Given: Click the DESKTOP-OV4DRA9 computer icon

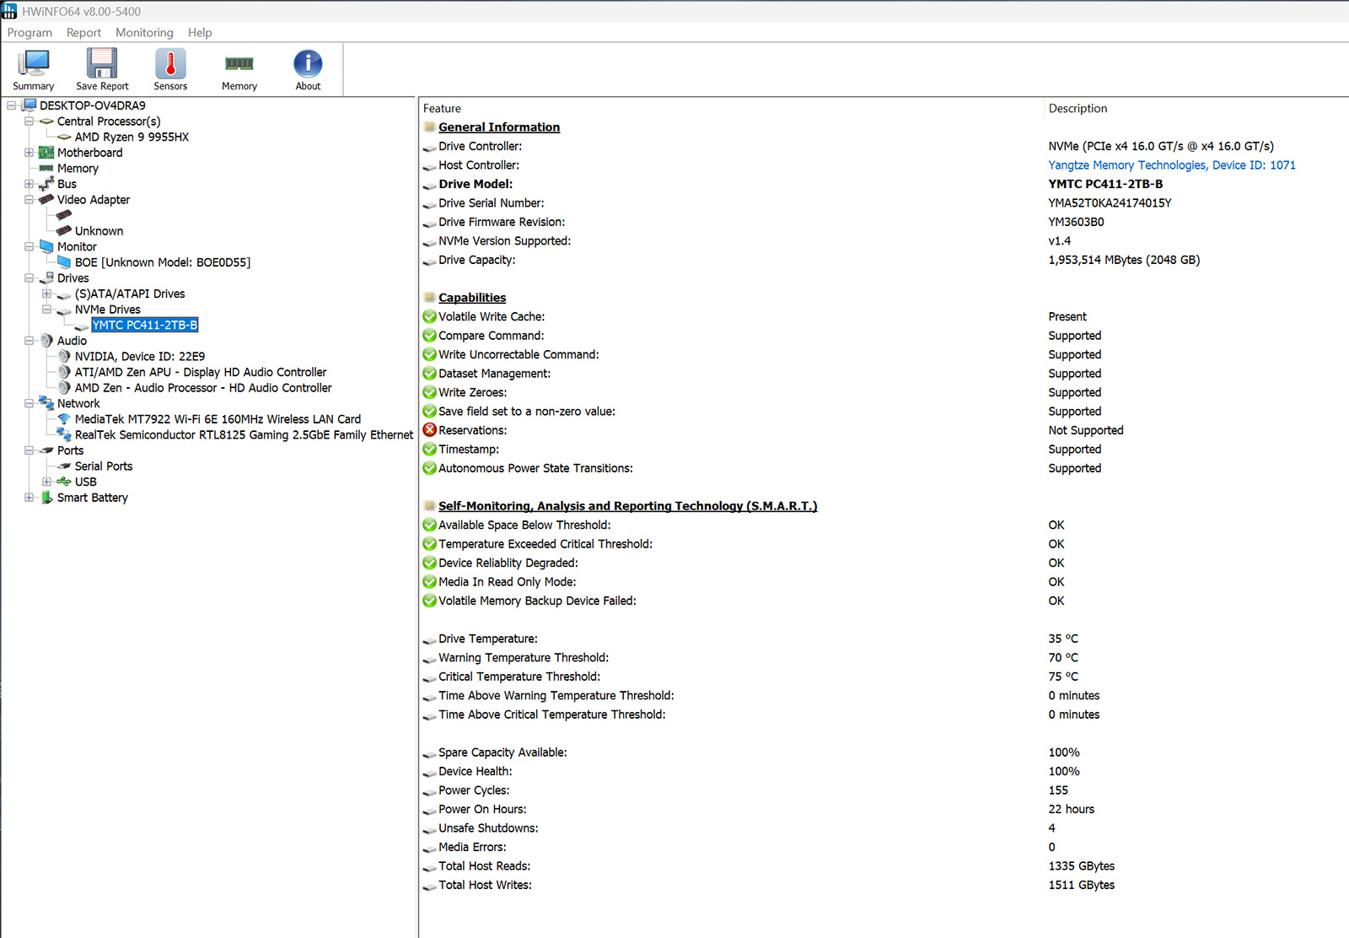Looking at the screenshot, I should click(x=29, y=105).
